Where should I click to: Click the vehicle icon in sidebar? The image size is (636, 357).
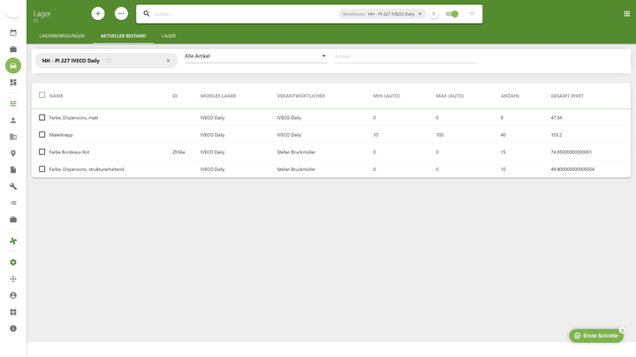[13, 65]
